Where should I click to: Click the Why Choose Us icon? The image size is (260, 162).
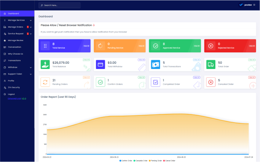click(x=5, y=54)
